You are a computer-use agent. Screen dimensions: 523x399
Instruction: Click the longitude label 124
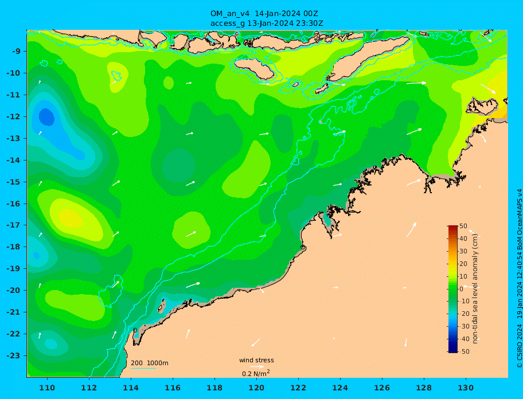pos(340,388)
